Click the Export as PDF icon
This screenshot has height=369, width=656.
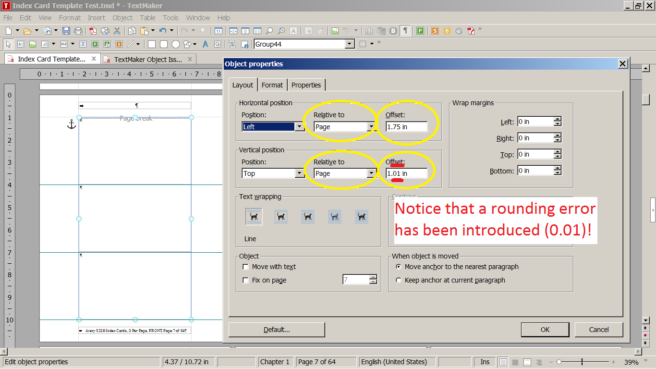[x=92, y=31]
